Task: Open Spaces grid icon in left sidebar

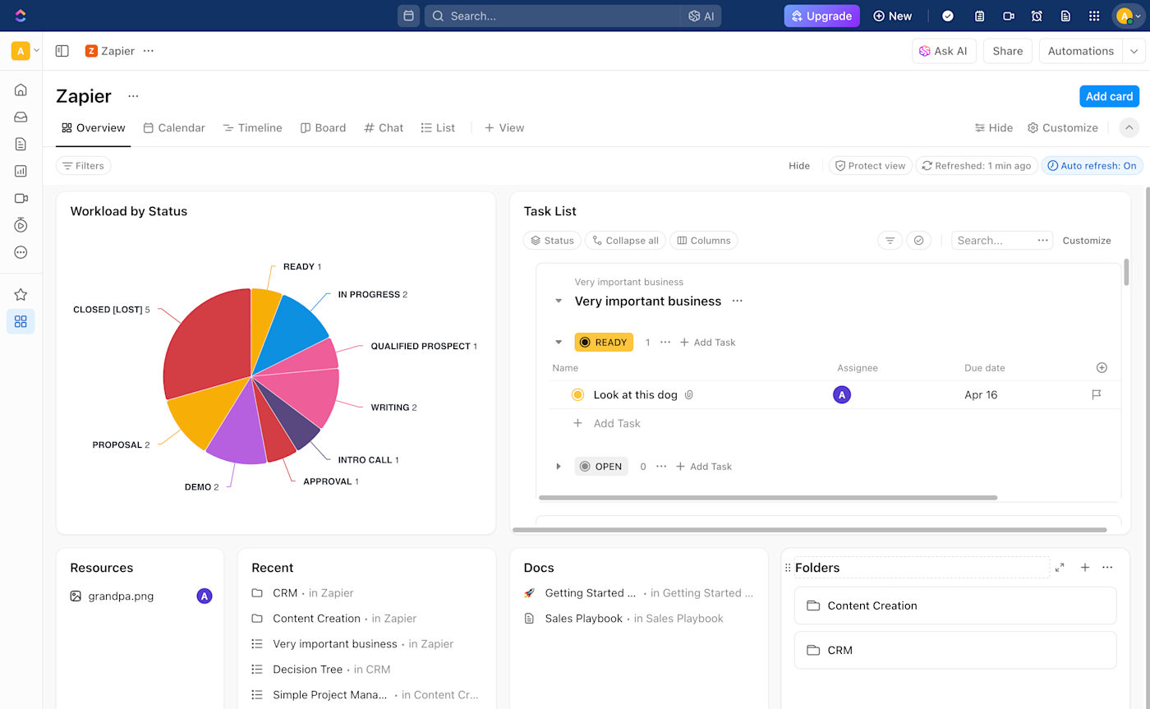Action: click(x=21, y=321)
